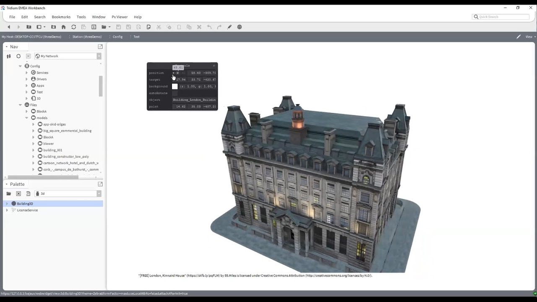Screen dimensions: 537x302
Task: Click the Config breadcrumb in path bar
Action: pos(117,36)
